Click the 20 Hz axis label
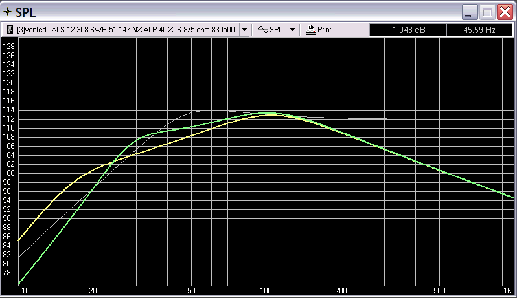 [x=93, y=291]
